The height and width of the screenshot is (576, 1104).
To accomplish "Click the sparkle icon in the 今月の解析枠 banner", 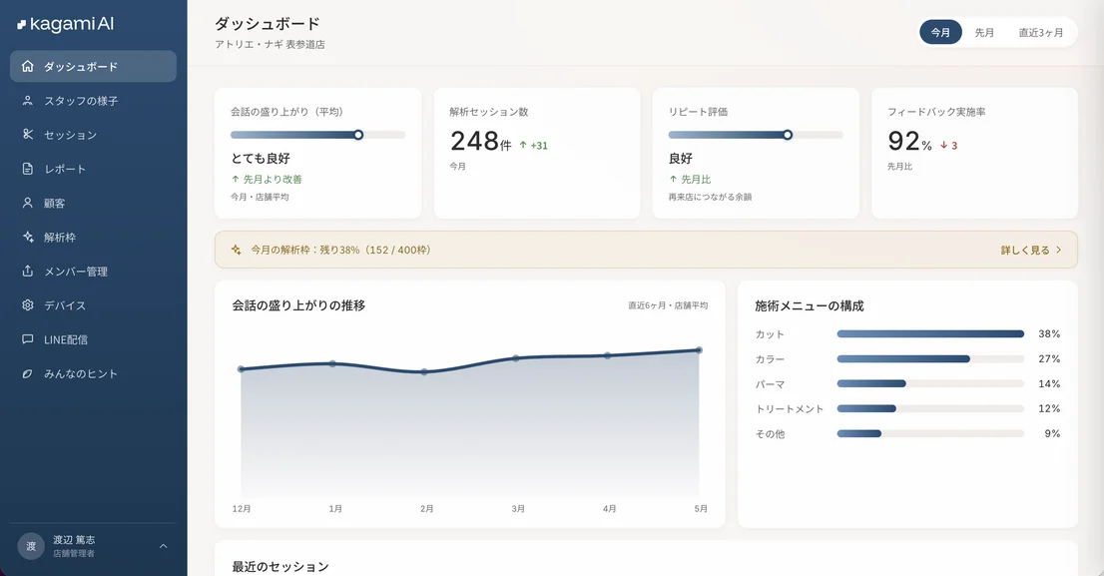I will click(236, 250).
